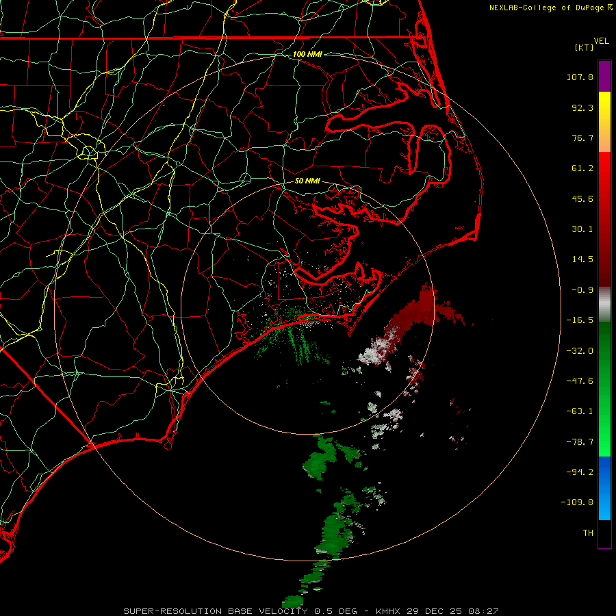
Task: Click the 92.3 scale value
Action: point(582,107)
